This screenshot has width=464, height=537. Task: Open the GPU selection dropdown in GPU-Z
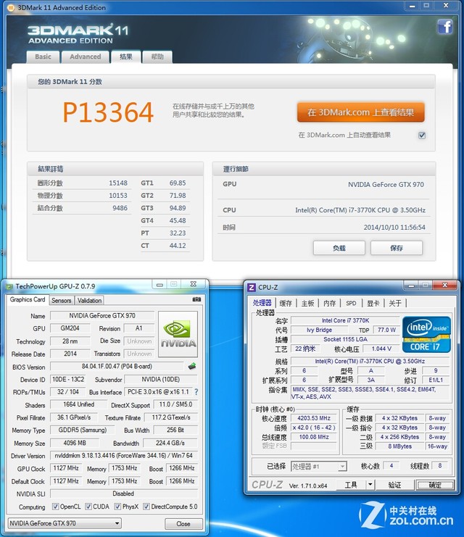tap(65, 523)
